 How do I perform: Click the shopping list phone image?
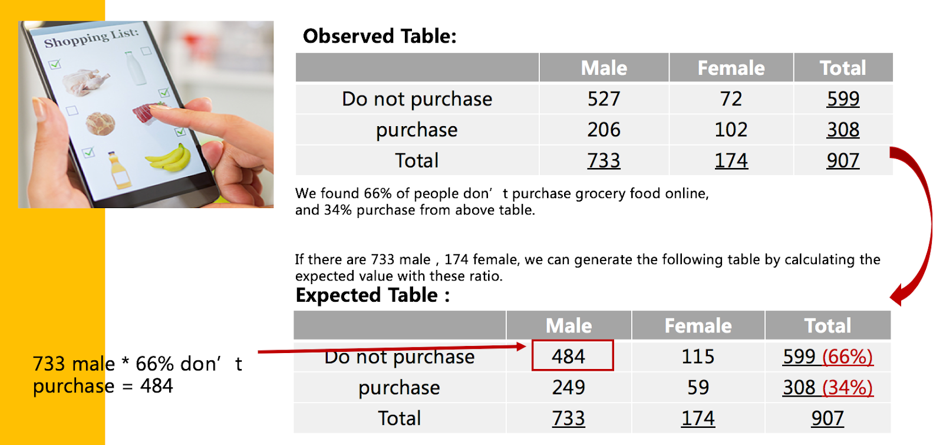coord(146,114)
